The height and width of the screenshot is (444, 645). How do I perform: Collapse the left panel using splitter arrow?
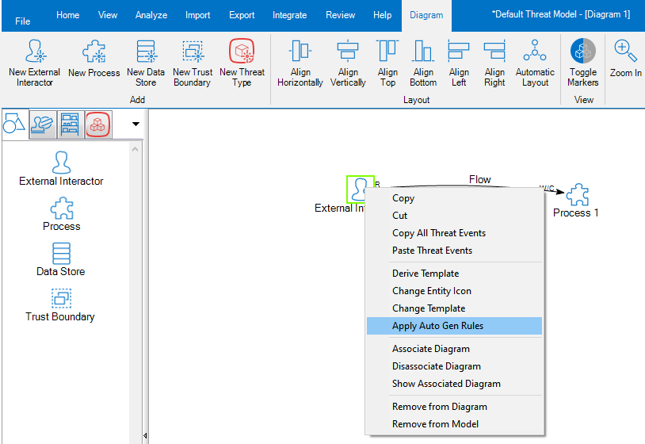pyautogui.click(x=144, y=435)
